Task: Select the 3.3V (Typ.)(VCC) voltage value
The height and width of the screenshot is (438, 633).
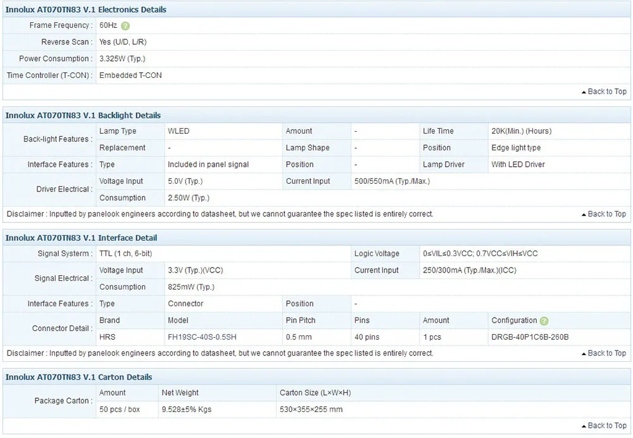Action: point(196,271)
